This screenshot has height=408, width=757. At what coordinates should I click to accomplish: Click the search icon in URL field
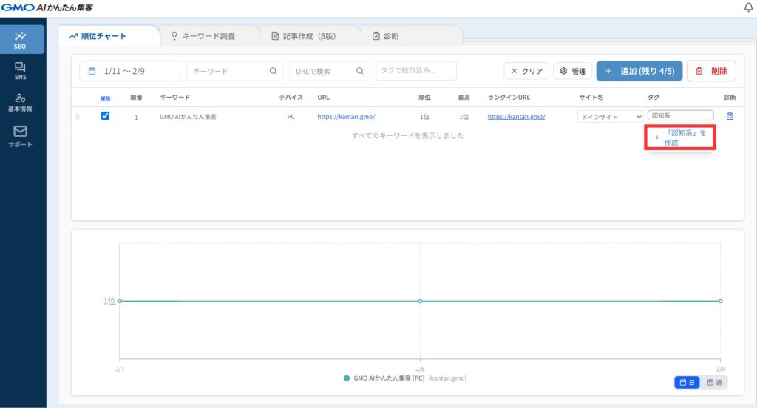(359, 71)
